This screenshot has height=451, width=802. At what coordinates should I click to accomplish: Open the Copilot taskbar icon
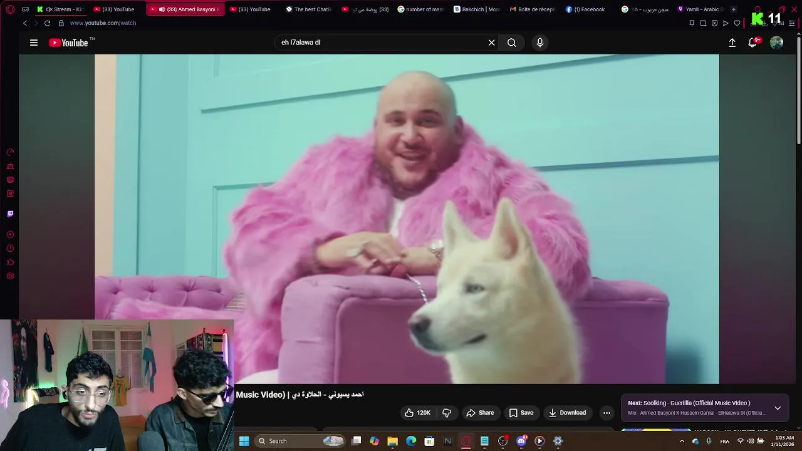[x=374, y=441]
